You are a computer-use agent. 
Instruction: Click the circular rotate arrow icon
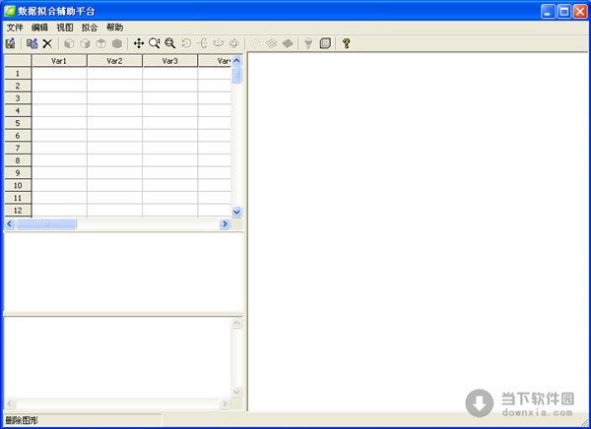click(x=186, y=43)
